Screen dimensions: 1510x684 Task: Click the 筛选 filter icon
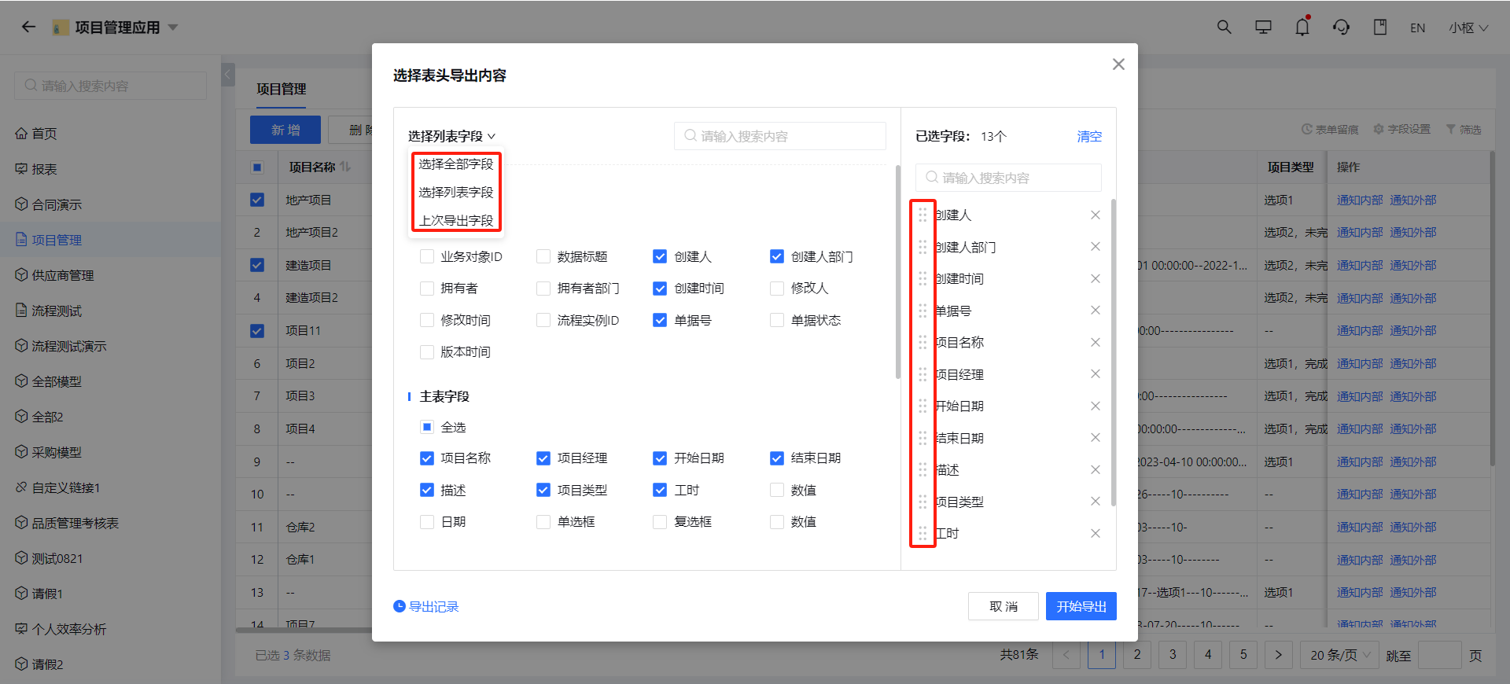tap(1450, 129)
